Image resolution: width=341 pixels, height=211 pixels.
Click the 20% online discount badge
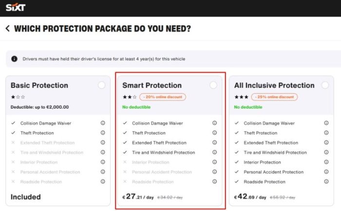click(163, 97)
